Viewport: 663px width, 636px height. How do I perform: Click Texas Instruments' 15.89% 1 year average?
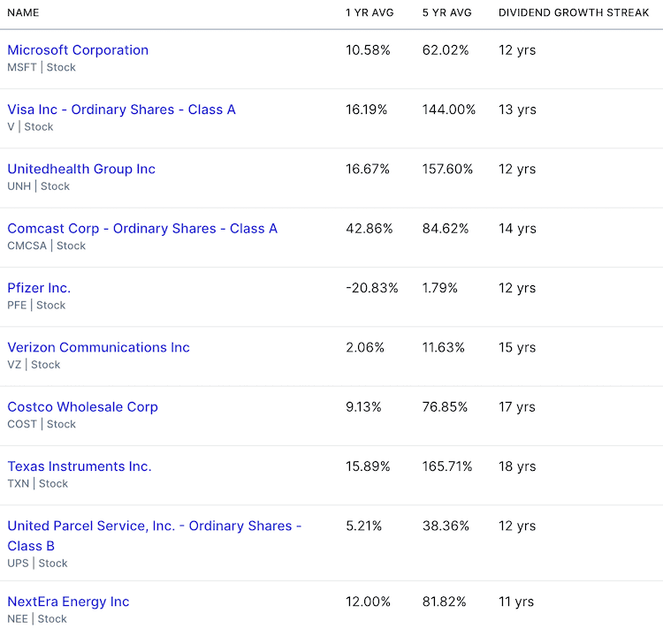click(x=368, y=466)
